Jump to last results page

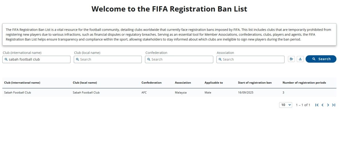334,105
